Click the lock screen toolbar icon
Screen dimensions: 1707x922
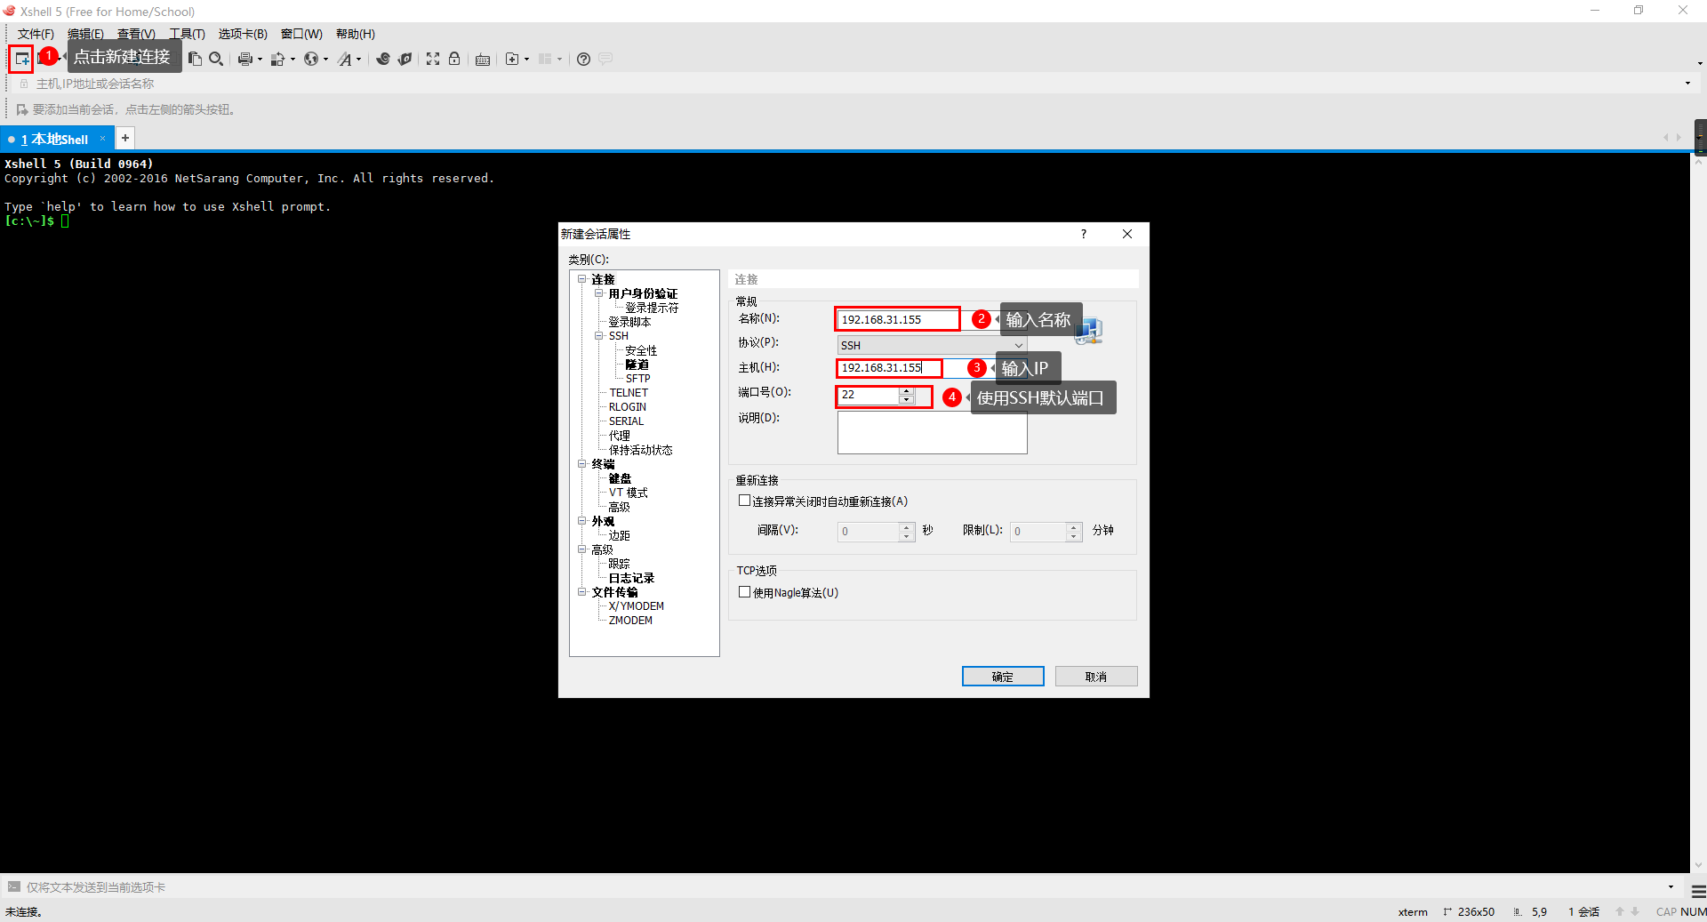[454, 59]
